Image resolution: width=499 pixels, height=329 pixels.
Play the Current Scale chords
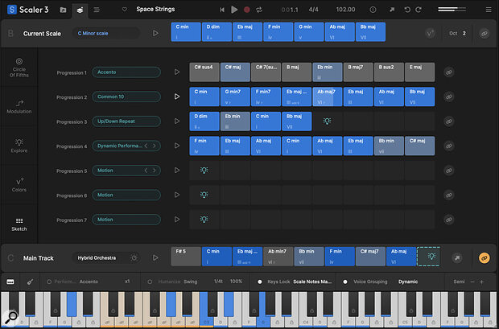coord(155,33)
